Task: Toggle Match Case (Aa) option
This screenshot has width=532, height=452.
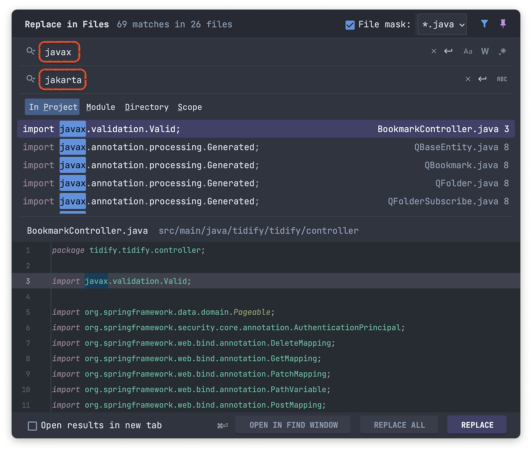Action: click(x=468, y=51)
